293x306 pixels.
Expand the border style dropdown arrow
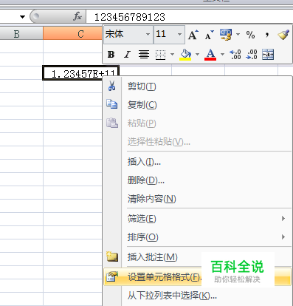pos(172,54)
